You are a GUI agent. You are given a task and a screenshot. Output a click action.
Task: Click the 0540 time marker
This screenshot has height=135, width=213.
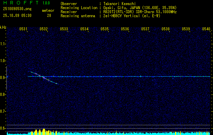[x=206, y=29]
